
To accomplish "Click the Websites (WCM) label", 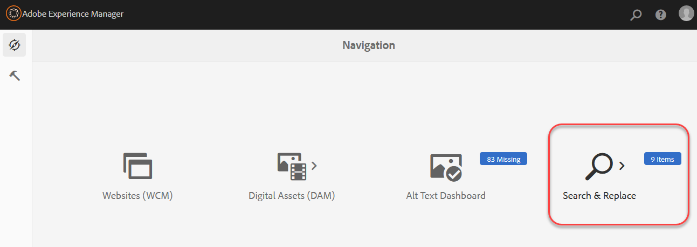I will 137,196.
